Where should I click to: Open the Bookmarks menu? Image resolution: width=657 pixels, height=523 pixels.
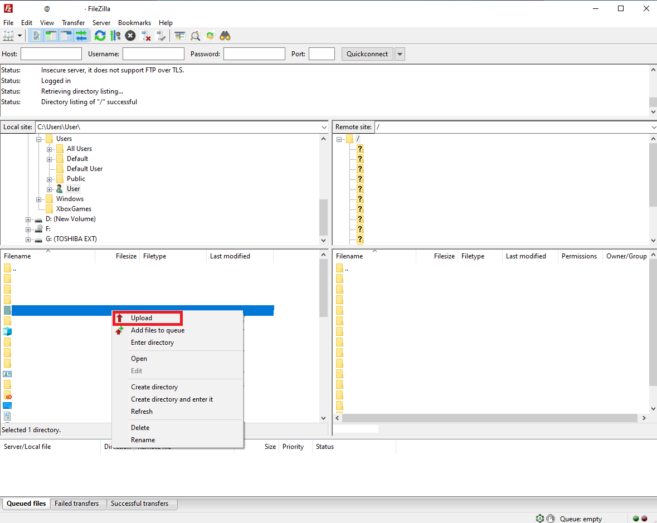(x=134, y=23)
